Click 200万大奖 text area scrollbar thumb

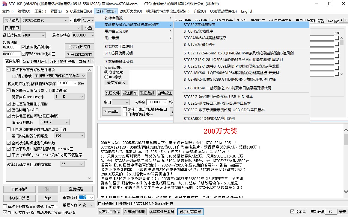point(346,139)
